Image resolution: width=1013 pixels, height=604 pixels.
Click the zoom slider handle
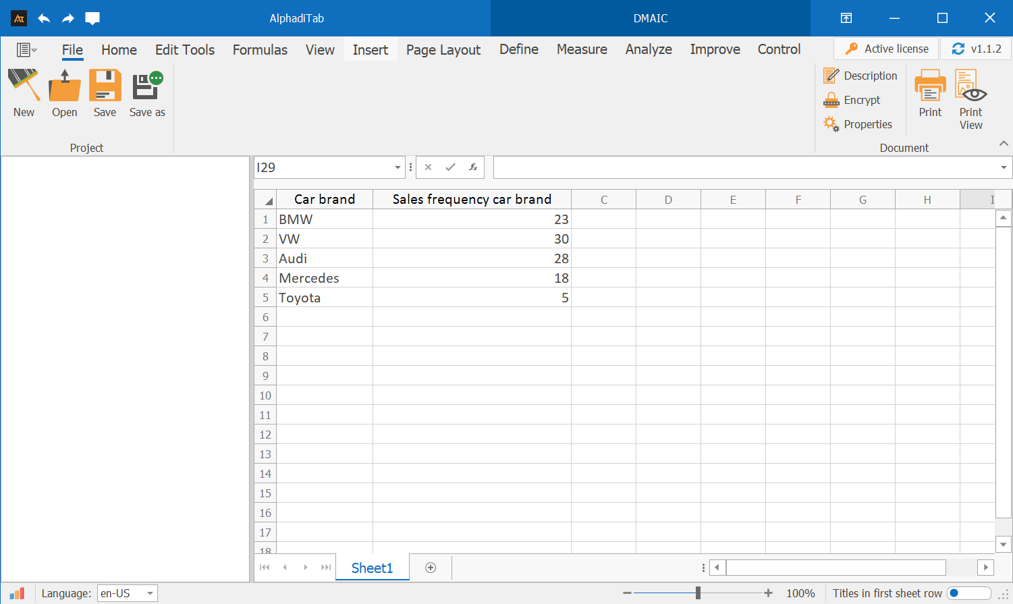(698, 593)
